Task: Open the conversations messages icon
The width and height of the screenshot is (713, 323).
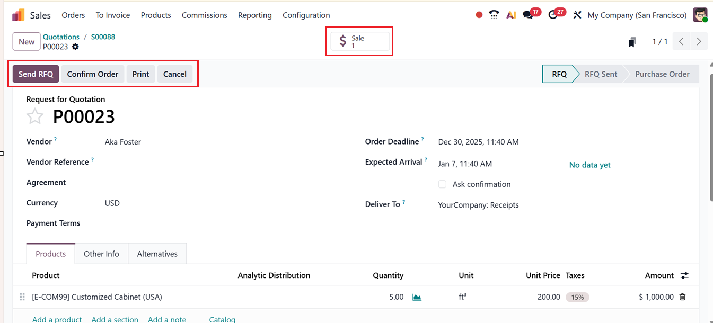Action: tap(528, 15)
